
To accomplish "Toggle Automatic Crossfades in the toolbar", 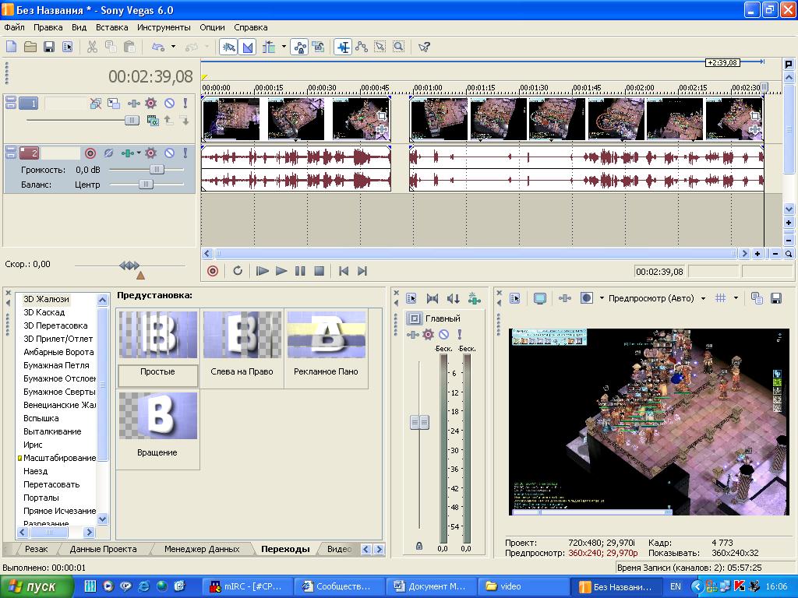I will click(247, 47).
